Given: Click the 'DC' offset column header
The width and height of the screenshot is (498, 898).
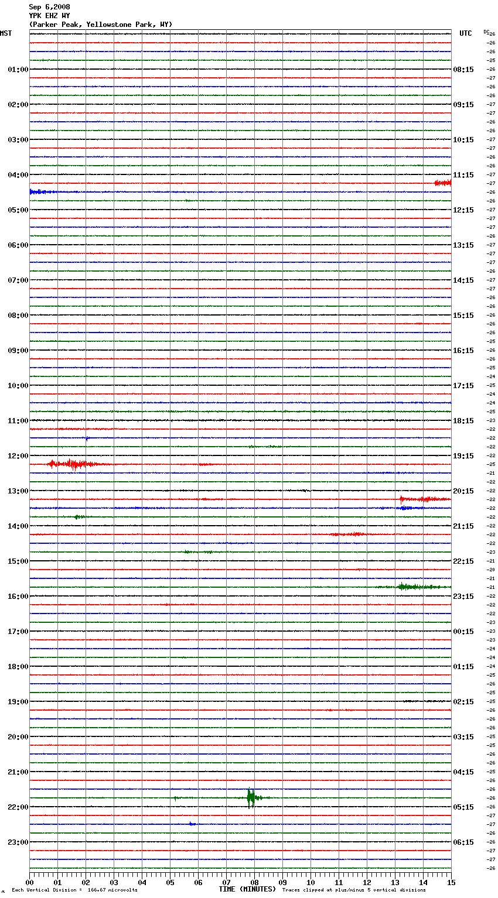Looking at the screenshot, I should [x=487, y=32].
